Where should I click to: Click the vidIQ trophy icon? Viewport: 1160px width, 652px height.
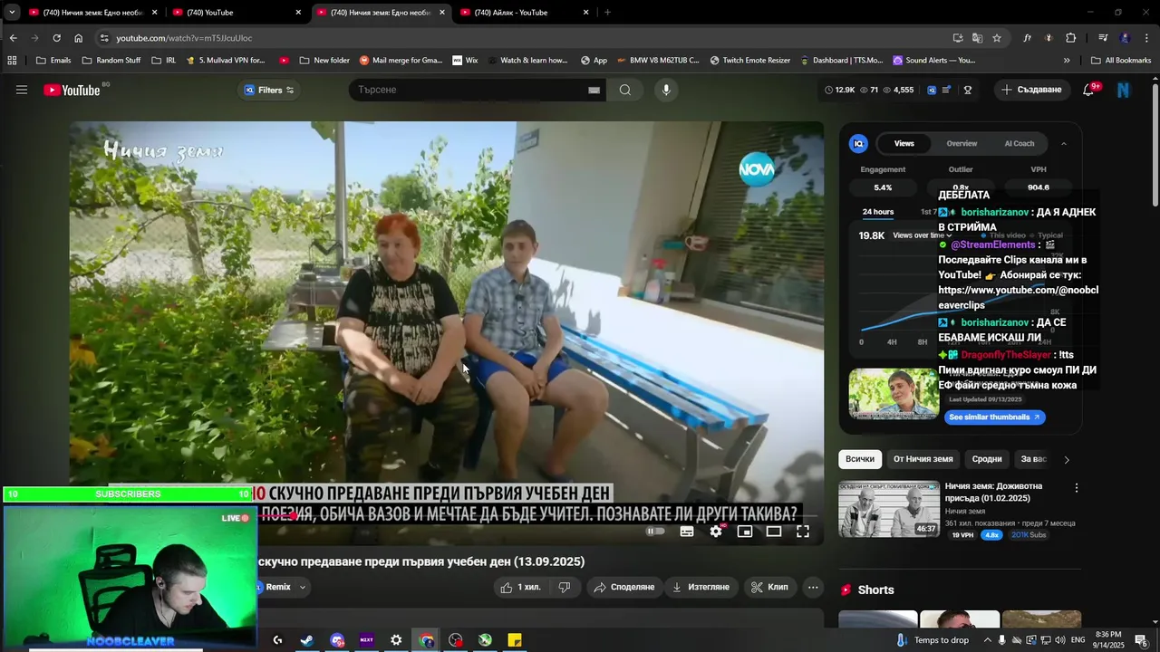click(x=968, y=90)
